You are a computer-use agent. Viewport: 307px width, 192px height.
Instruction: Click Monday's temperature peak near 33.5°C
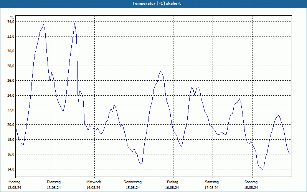pos(43,25)
